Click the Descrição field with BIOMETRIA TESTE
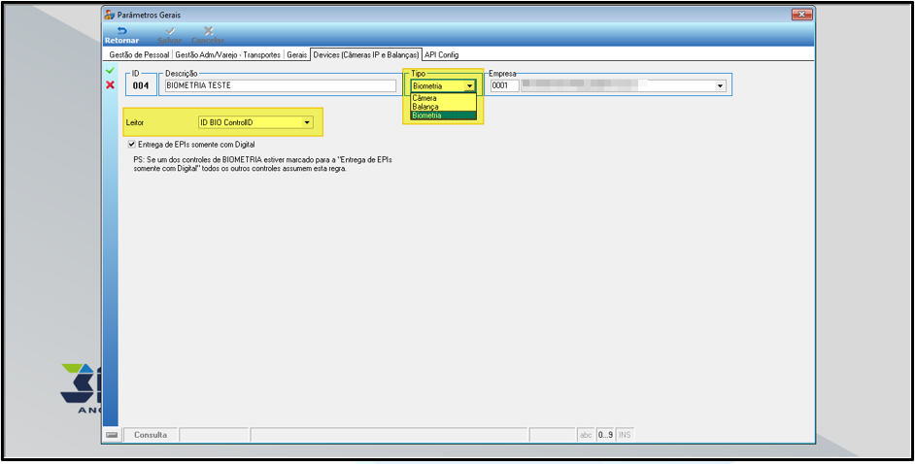Viewport: 915px width, 464px height. (281, 85)
